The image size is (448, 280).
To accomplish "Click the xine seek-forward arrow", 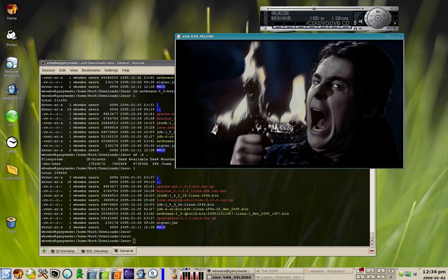I will [x=363, y=9].
